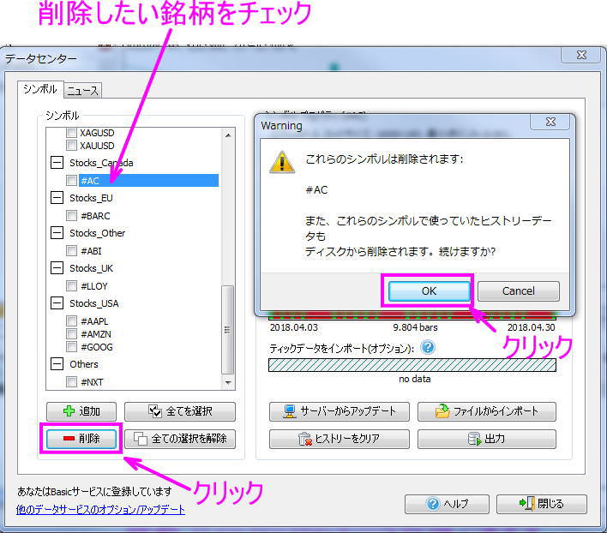
Task: Click the red minus 削除 (Delete) button
Action: point(81,439)
